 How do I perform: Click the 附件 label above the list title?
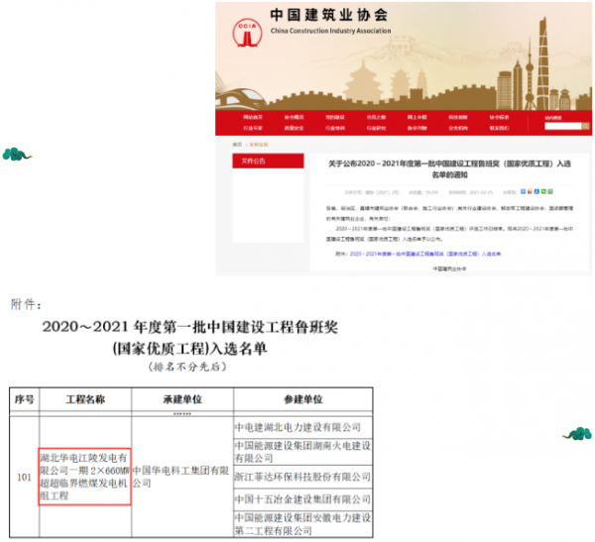pos(26,304)
